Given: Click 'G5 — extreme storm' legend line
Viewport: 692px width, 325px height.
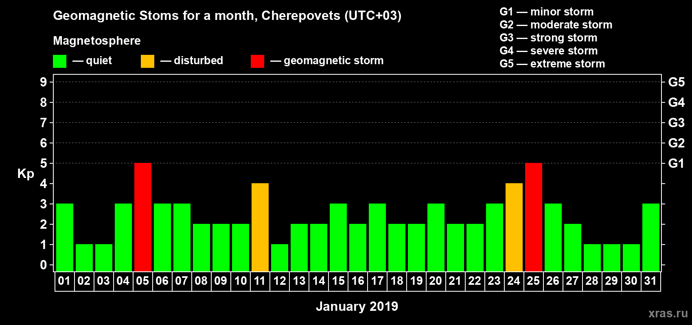Looking at the screenshot, I should coord(552,64).
